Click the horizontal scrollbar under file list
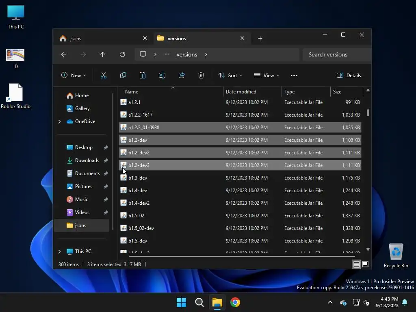Viewport: 416px width, 312px height. (x=242, y=257)
